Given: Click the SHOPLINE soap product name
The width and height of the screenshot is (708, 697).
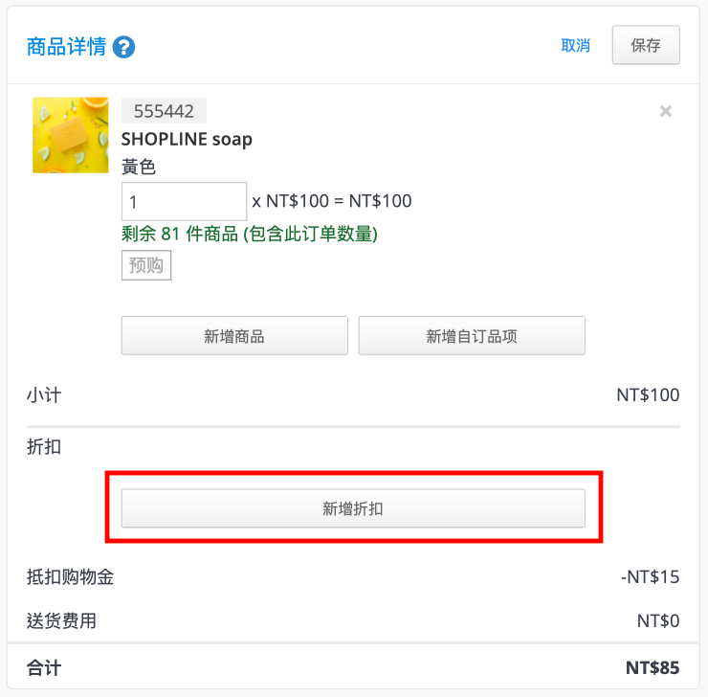Looking at the screenshot, I should (x=187, y=140).
